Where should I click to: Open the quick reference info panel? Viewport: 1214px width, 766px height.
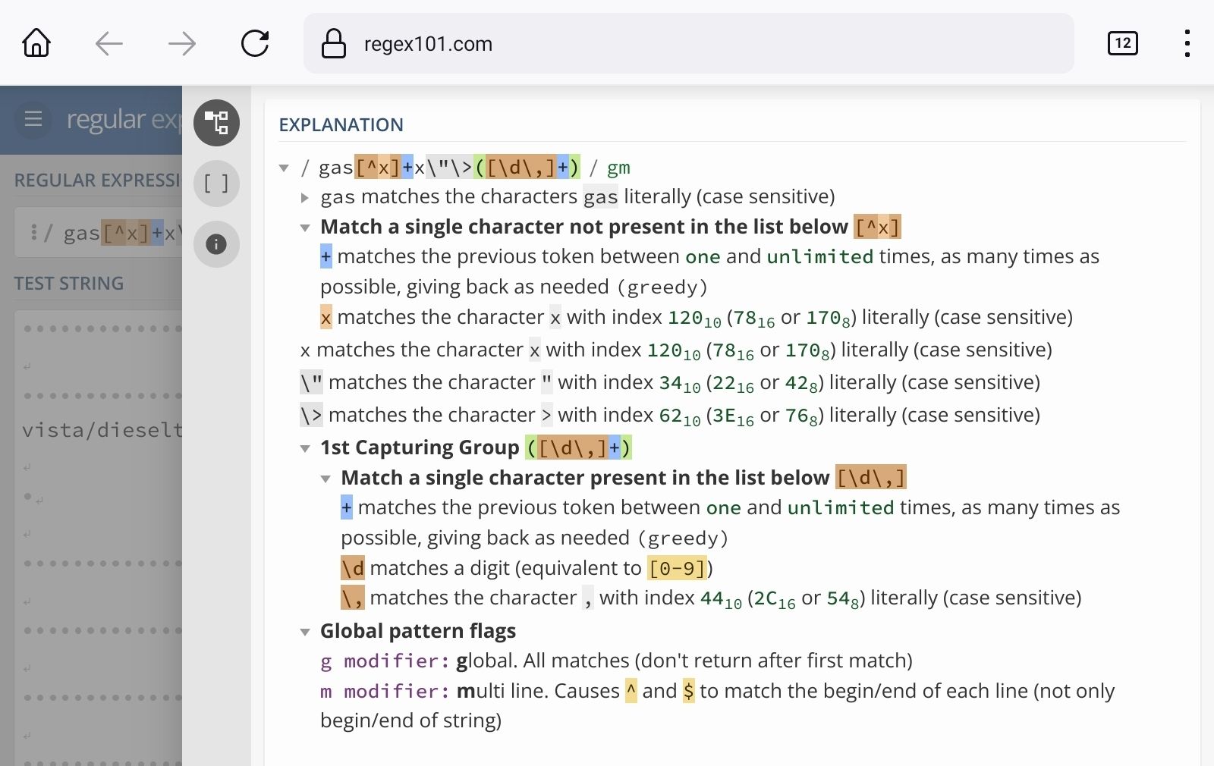[x=216, y=244]
